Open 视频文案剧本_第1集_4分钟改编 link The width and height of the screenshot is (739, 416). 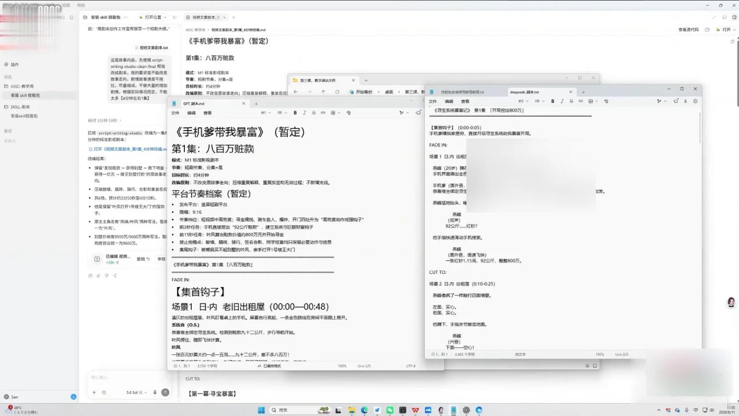pos(128,149)
